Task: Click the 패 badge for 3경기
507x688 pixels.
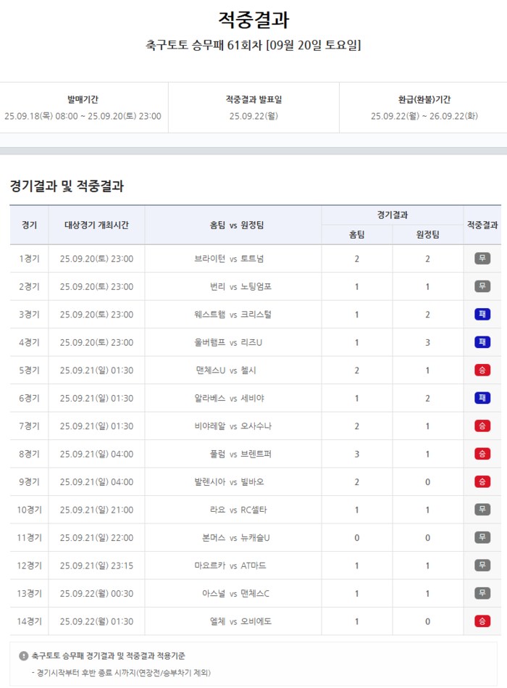Action: click(x=482, y=315)
